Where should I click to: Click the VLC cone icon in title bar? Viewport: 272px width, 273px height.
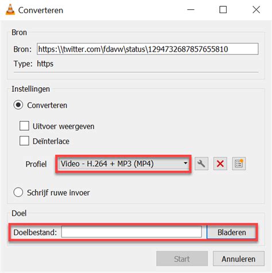(10, 10)
